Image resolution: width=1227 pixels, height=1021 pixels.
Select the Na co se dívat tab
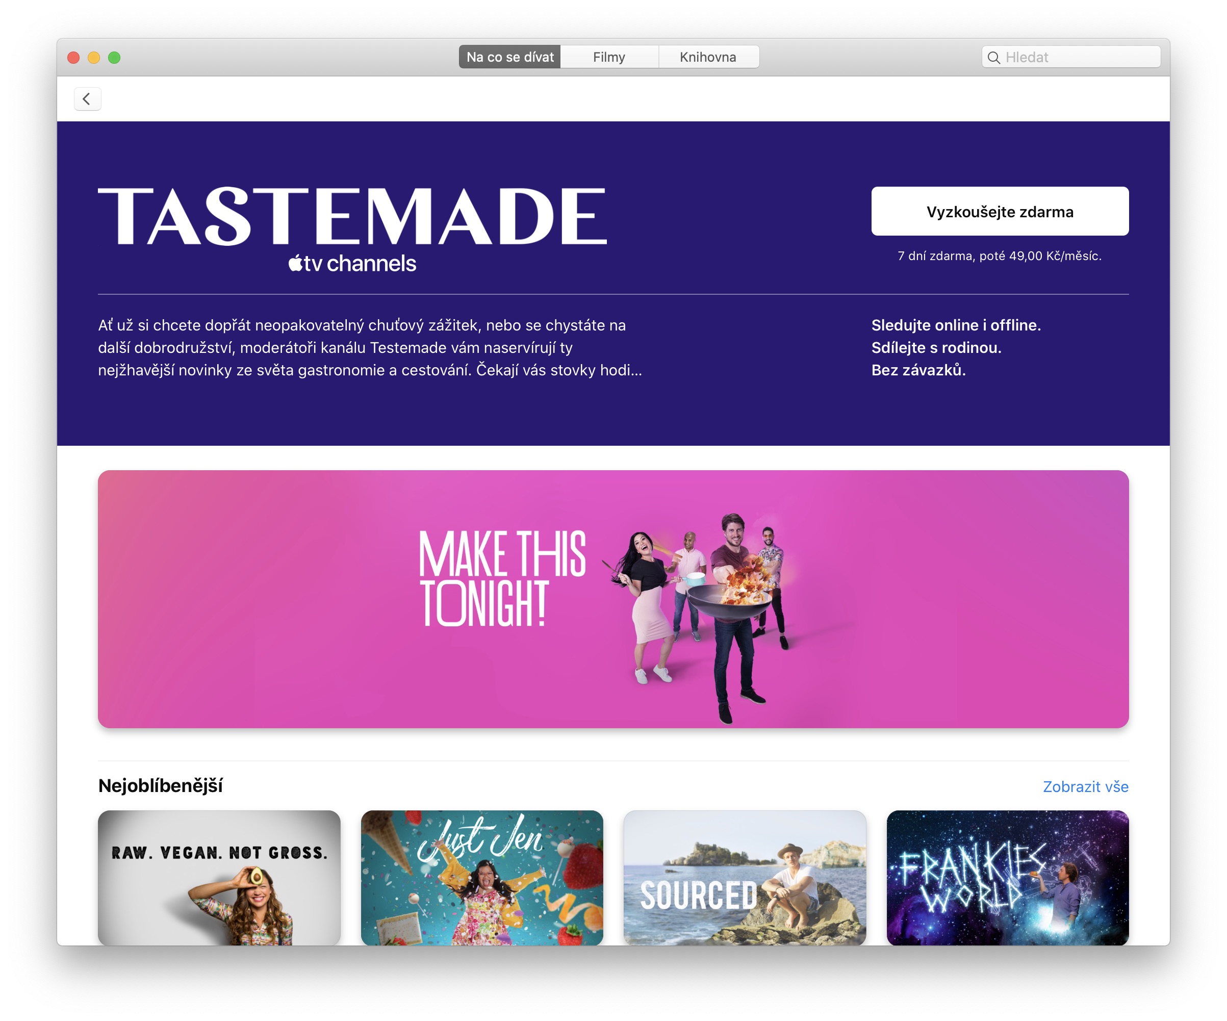[x=509, y=57]
